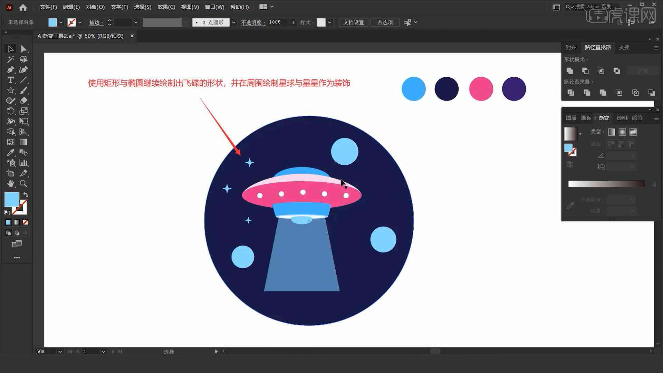Expand the 样式 styles dropdown
This screenshot has height=373, width=663.
click(330, 22)
